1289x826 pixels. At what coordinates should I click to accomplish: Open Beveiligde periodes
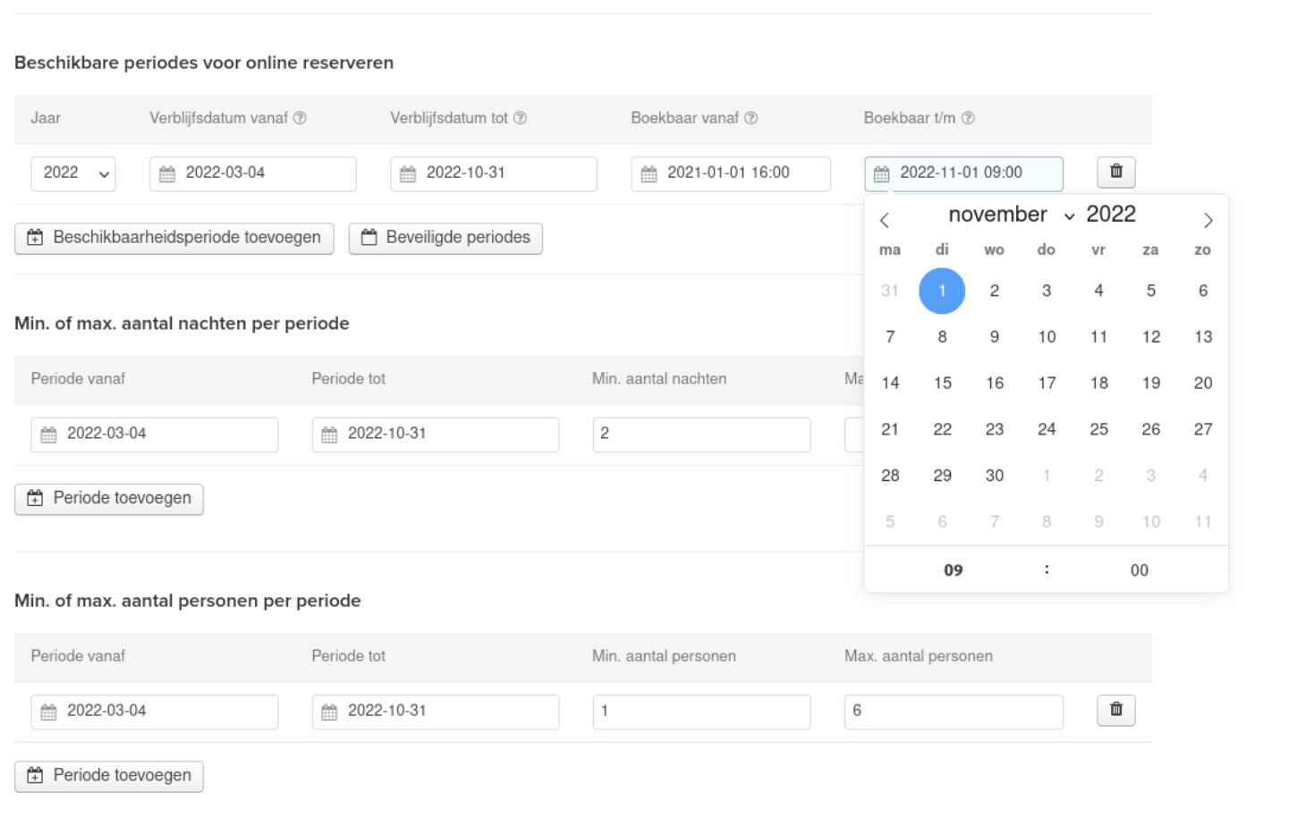pos(445,238)
